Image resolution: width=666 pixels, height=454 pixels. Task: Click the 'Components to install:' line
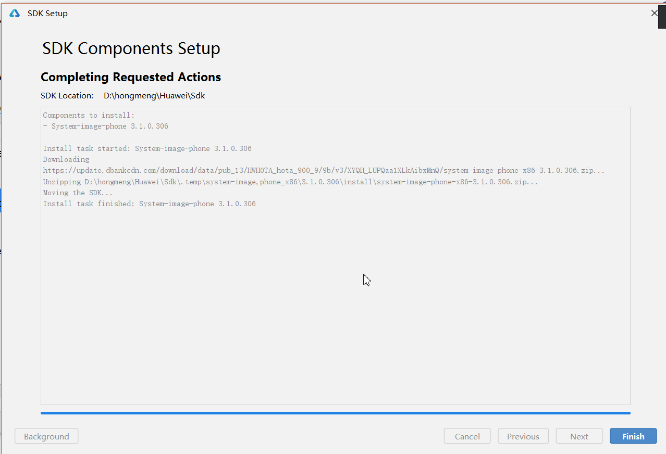(89, 115)
